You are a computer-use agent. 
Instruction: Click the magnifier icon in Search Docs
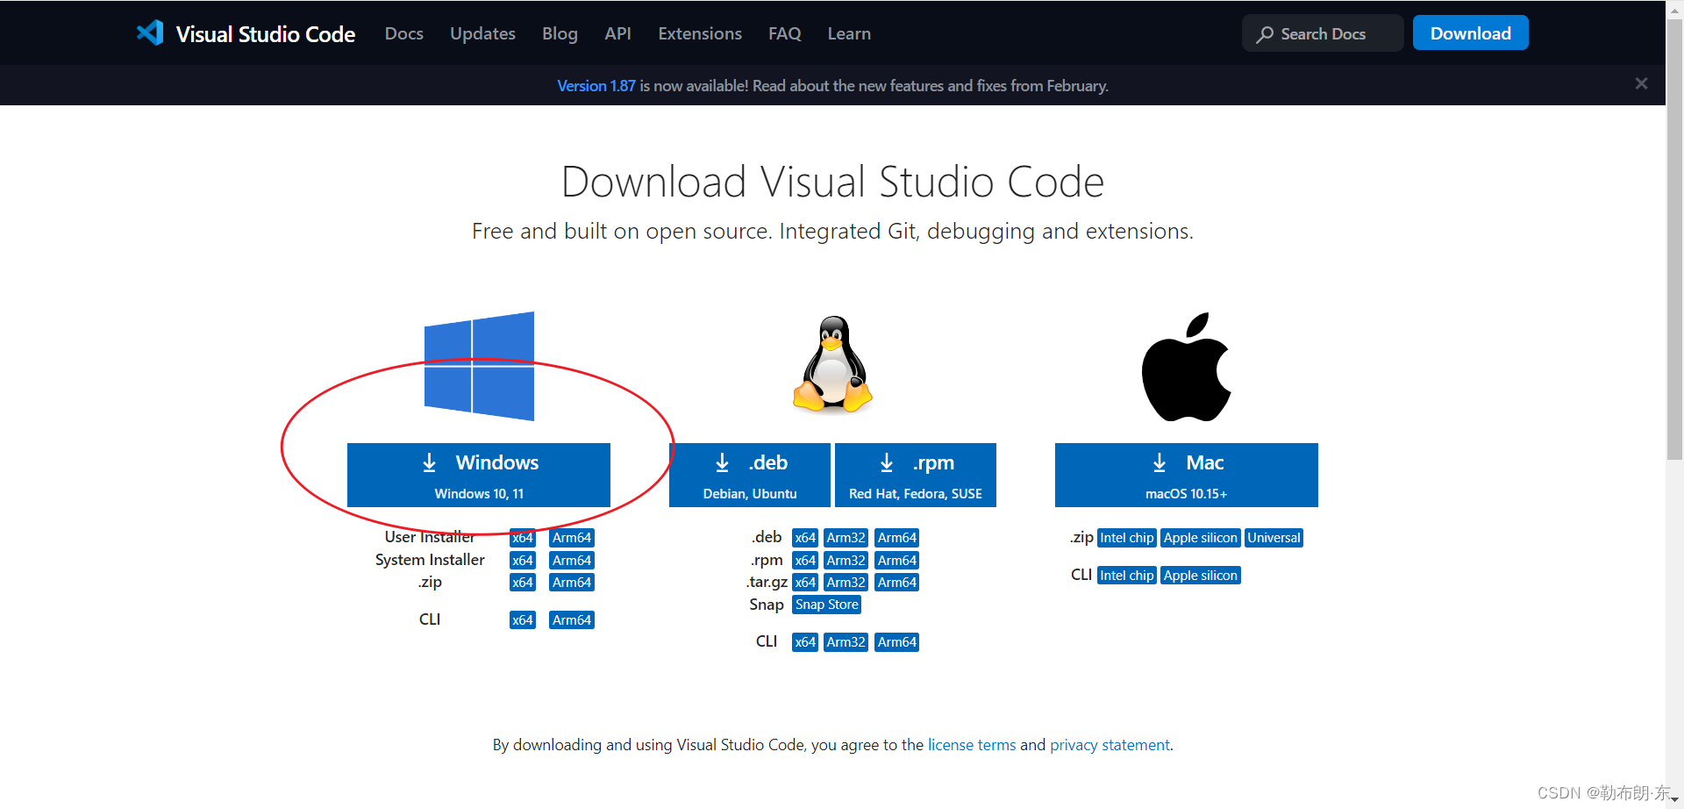1265,34
